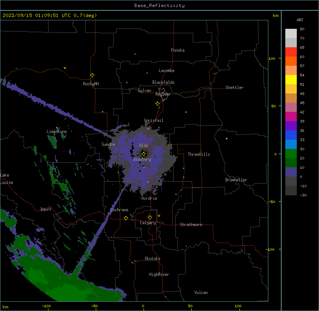Click the RockyMH label
Screen dimensions: 319x311
(x=91, y=84)
